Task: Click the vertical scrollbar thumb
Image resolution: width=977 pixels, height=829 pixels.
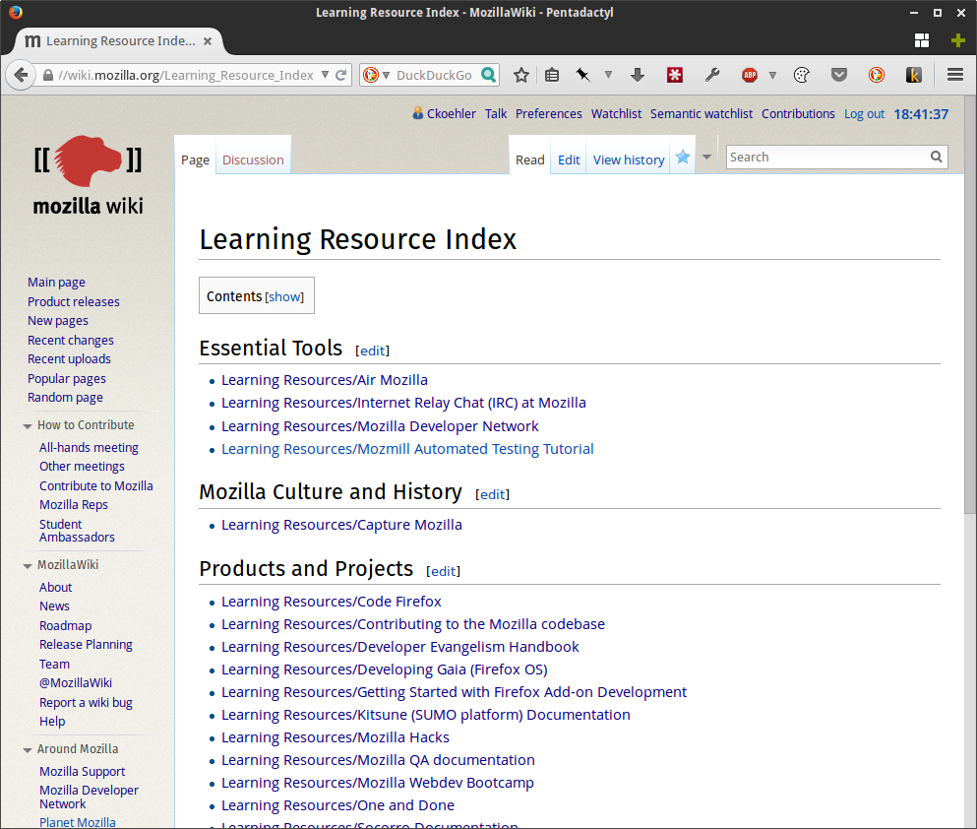Action: (x=970, y=305)
